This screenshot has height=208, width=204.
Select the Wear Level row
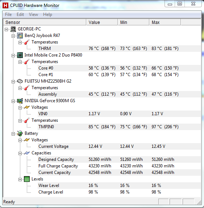coord(119,186)
